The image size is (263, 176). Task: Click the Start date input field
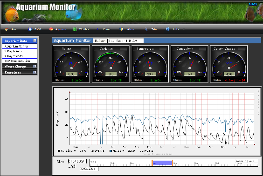point(77,161)
